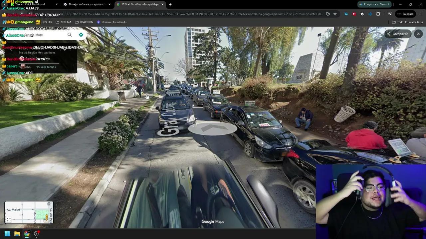426x239 pixels.
Task: Open File Explorer from the taskbar
Action: (x=17, y=234)
